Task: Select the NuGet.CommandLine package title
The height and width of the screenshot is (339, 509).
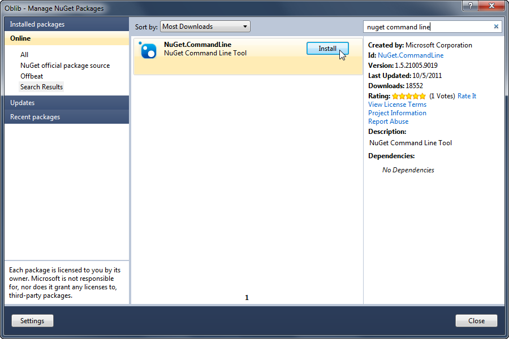Action: pyautogui.click(x=198, y=45)
